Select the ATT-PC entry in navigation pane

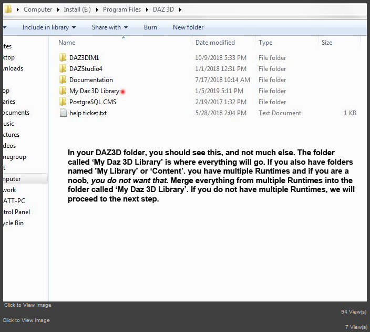(x=14, y=201)
